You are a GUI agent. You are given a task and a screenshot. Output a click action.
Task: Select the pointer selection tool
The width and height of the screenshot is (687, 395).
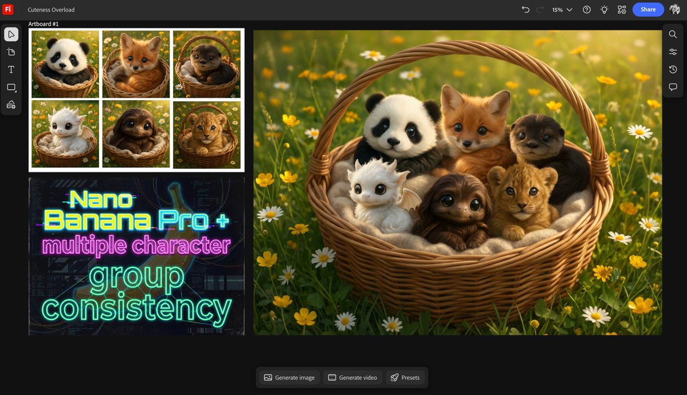pyautogui.click(x=11, y=34)
